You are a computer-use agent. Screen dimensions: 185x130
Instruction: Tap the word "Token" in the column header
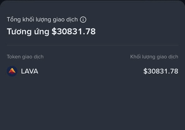click(14, 57)
